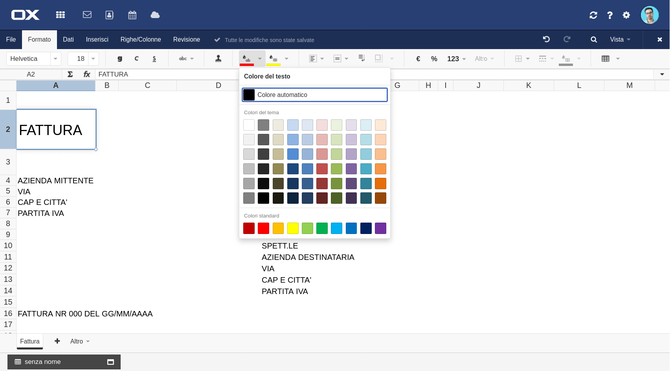670x371 pixels.
Task: Open horizontal alignment options
Action: pos(316,58)
